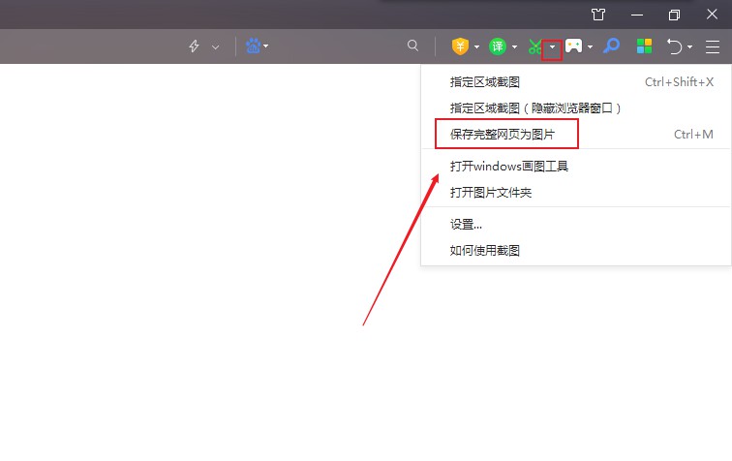The height and width of the screenshot is (461, 732).
Task: Expand the chevron next to lightning icon
Action: 215,46
